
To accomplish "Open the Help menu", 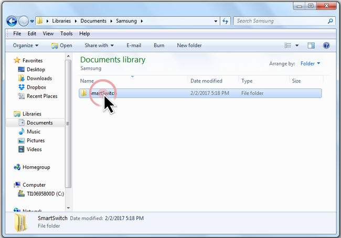I will [84, 34].
